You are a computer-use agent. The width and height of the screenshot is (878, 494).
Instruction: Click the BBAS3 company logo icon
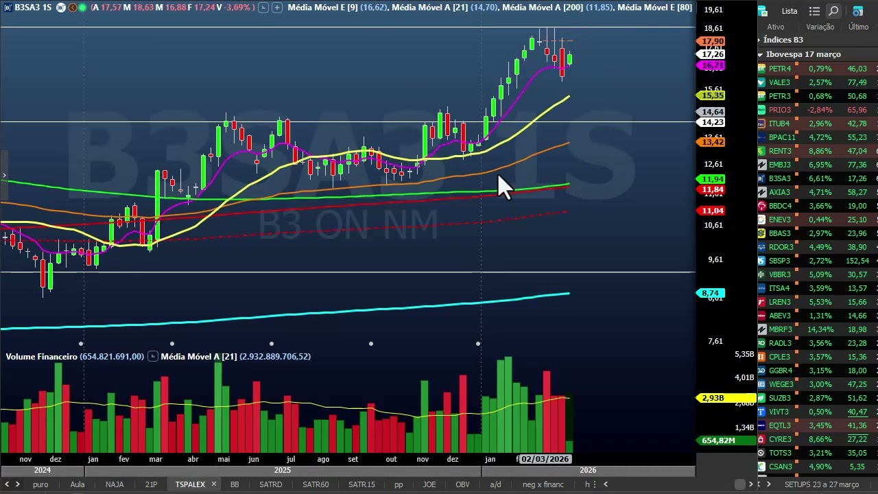point(761,233)
